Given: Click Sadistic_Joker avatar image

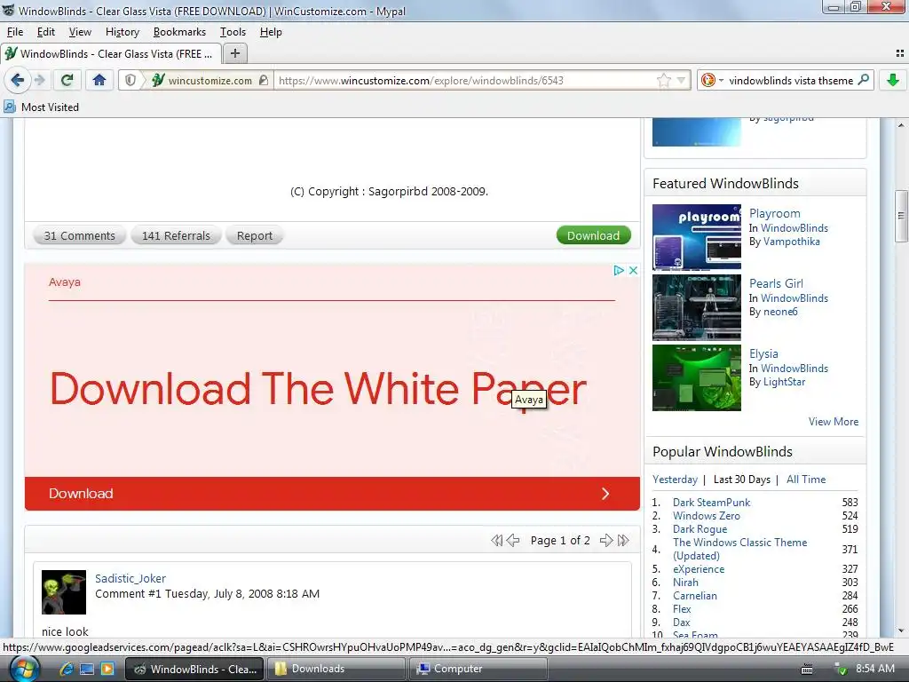Looking at the screenshot, I should point(64,592).
